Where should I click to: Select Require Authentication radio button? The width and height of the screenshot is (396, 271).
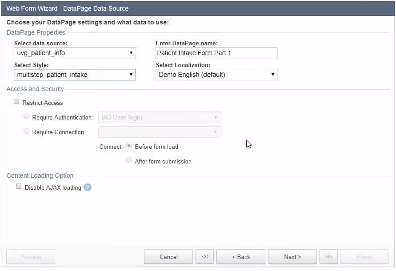[x=27, y=117]
